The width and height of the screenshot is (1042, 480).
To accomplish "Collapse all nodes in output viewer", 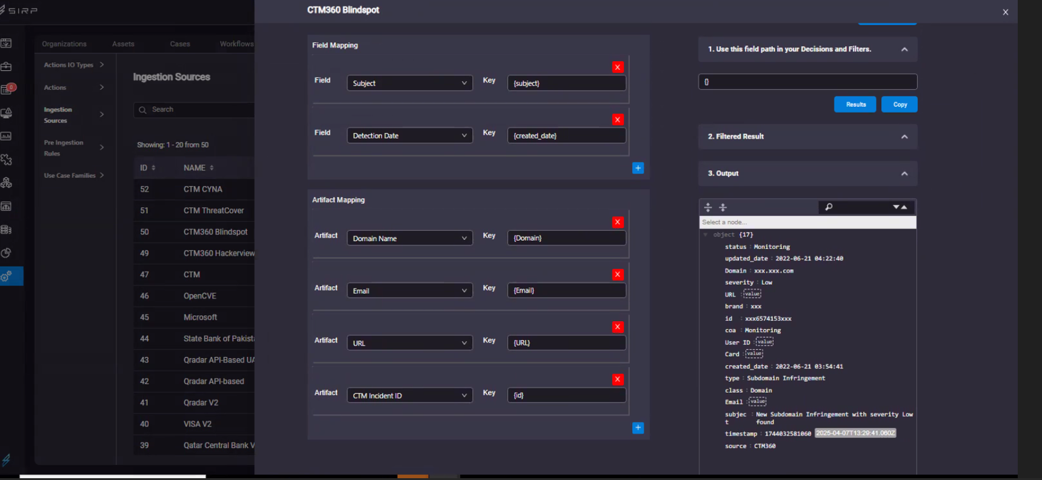I will [x=723, y=207].
